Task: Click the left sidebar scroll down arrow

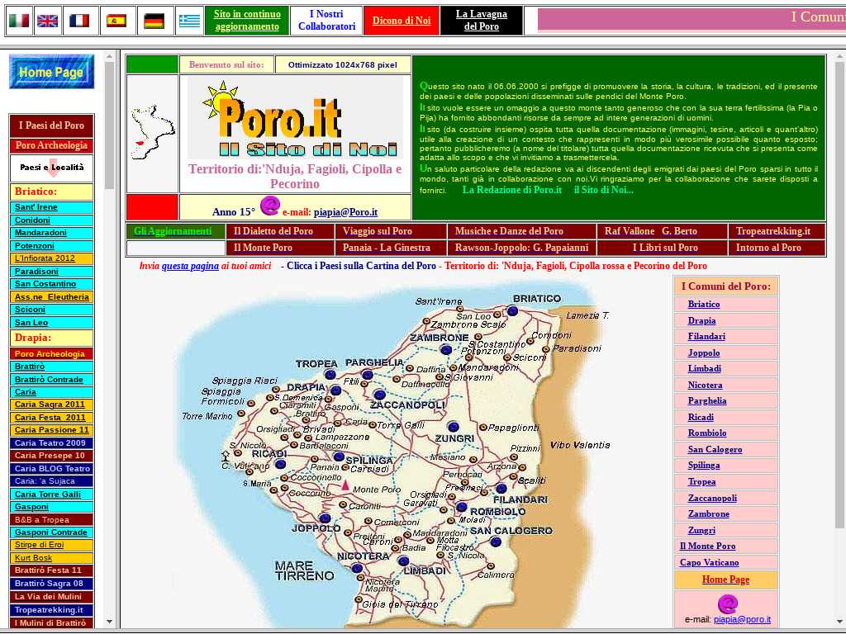Action: [109, 621]
